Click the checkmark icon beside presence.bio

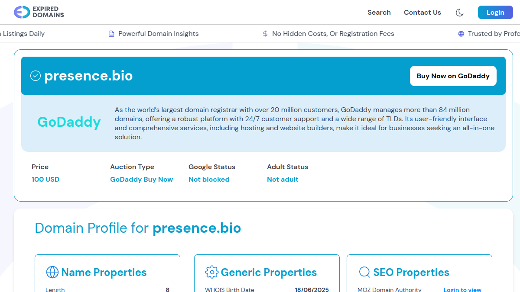click(35, 76)
